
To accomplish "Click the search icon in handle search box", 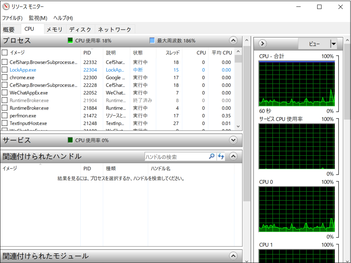I will [212, 156].
